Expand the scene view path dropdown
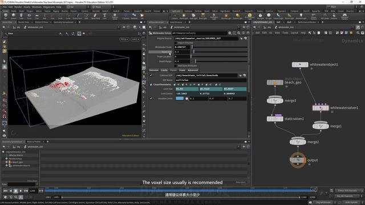365x205 pixels. pyautogui.click(x=119, y=27)
